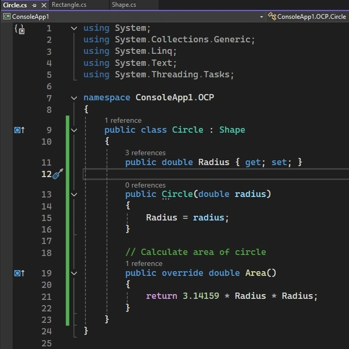Click the override margin icon on line 19
Screen dimensions: 349x349
(19, 273)
